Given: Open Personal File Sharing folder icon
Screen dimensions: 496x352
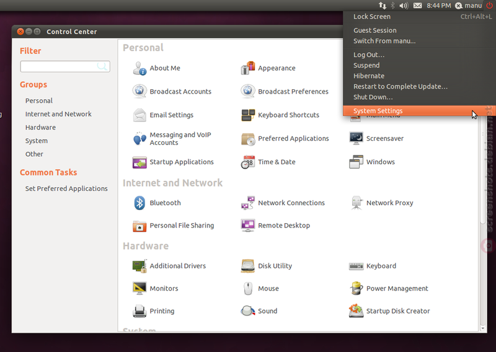Looking at the screenshot, I should click(139, 226).
